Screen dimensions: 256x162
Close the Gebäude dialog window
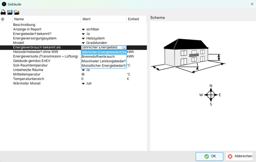(251, 4)
